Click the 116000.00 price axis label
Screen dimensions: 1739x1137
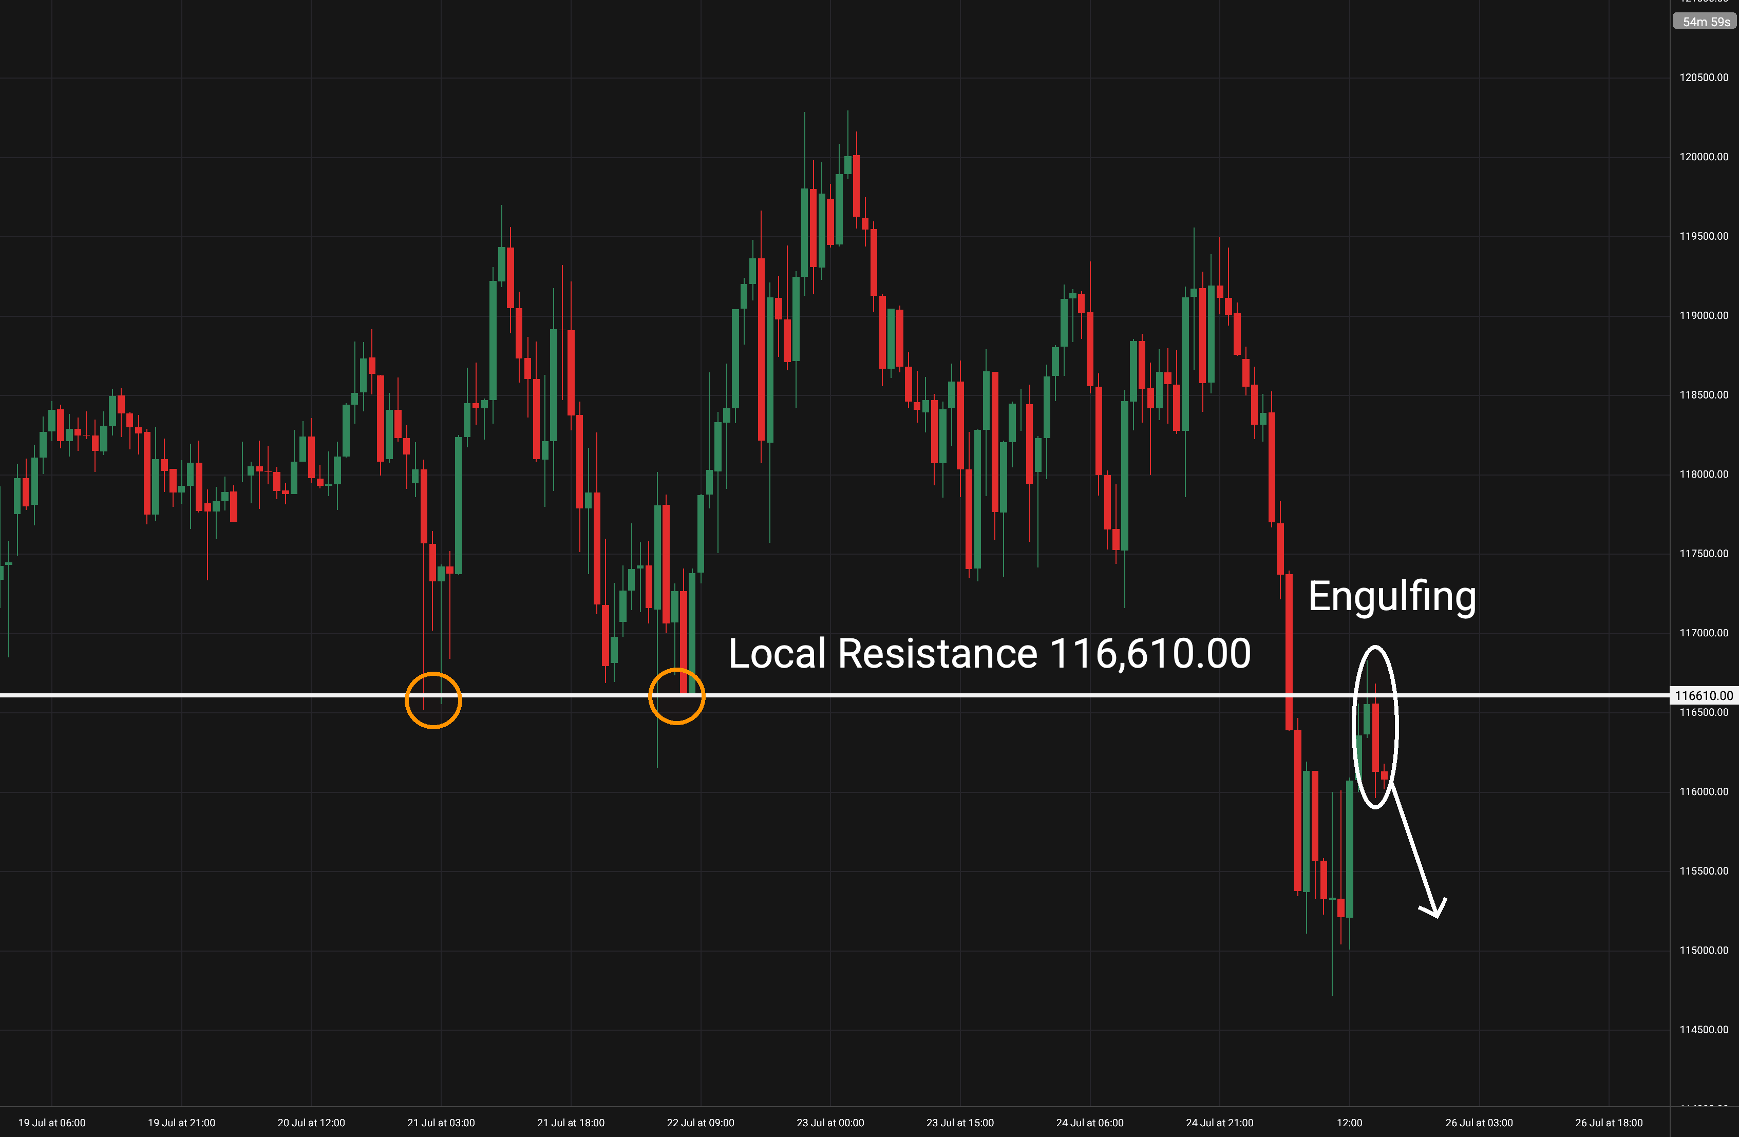point(1704,792)
